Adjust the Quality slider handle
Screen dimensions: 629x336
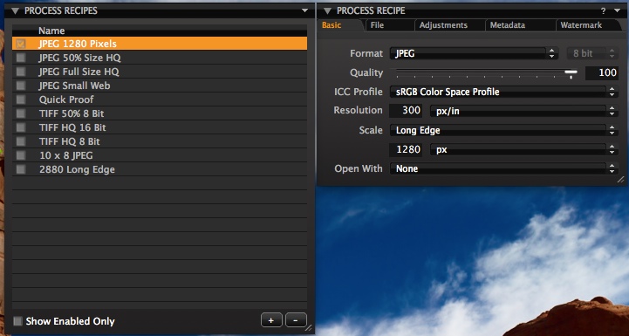[571, 73]
